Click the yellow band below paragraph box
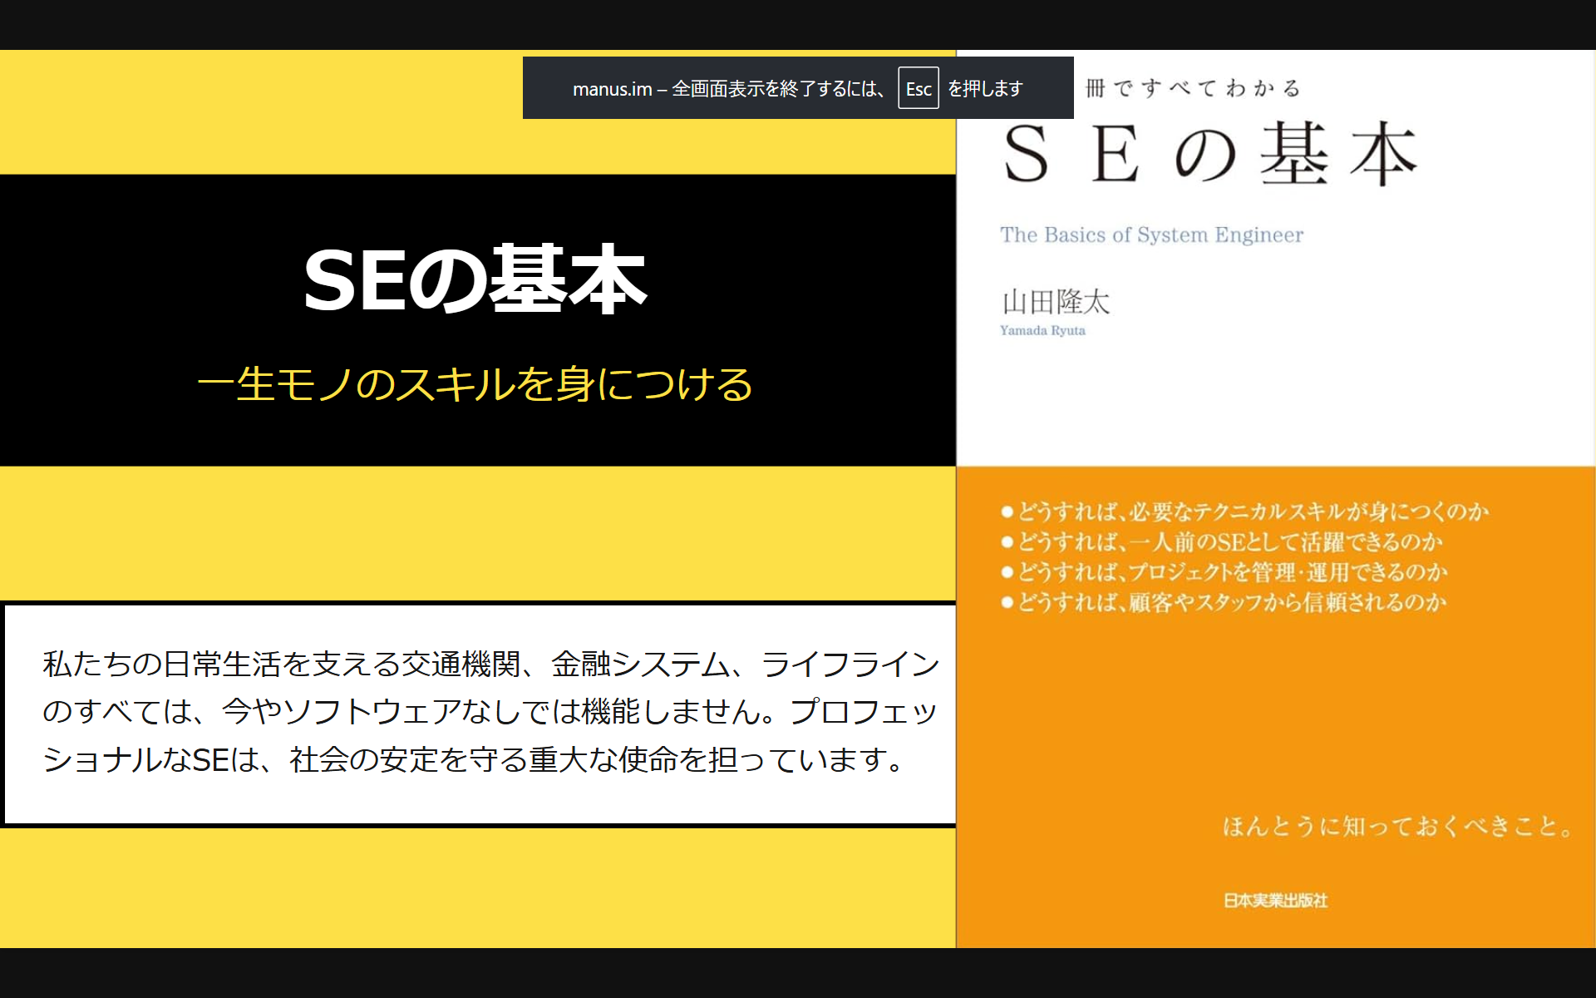 point(478,888)
